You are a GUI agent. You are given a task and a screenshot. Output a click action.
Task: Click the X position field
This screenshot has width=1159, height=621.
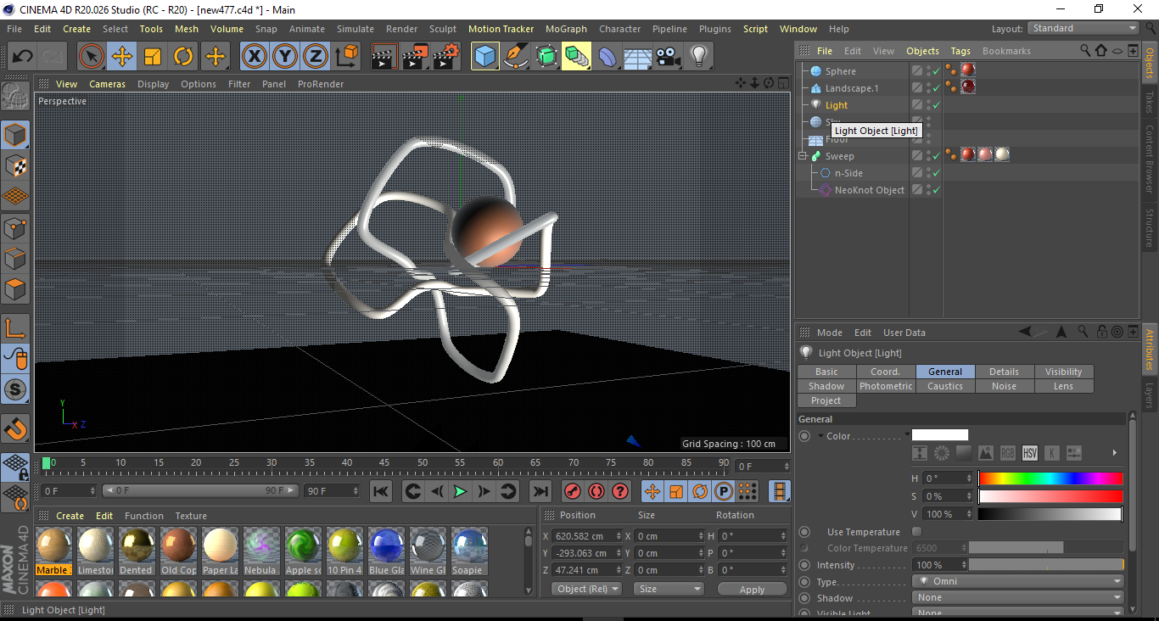pyautogui.click(x=586, y=536)
